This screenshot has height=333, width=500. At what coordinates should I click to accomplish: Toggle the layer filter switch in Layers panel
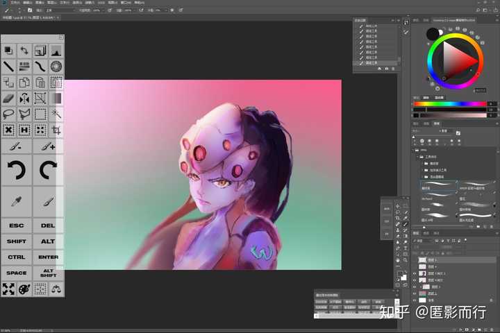465,241
